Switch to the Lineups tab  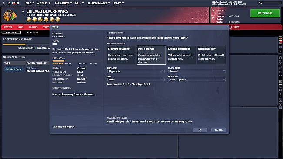pos(33,27)
